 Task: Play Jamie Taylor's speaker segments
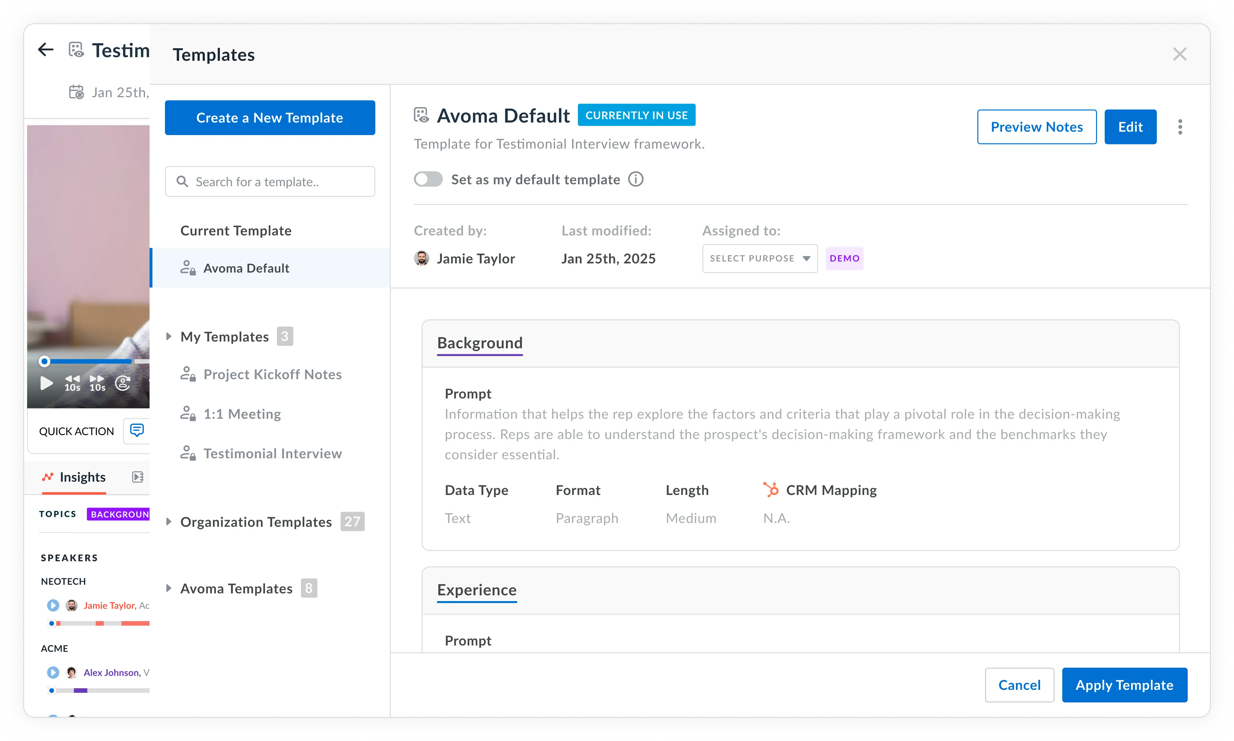click(53, 605)
